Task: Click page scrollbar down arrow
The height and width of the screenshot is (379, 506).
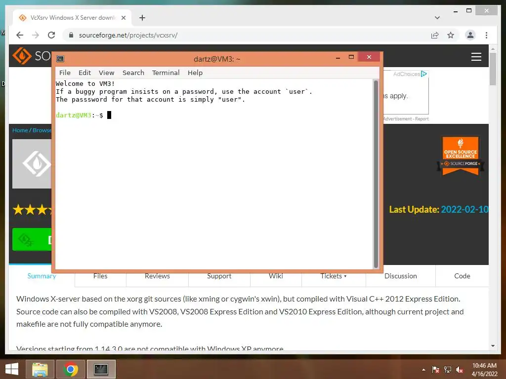Action: [493, 346]
